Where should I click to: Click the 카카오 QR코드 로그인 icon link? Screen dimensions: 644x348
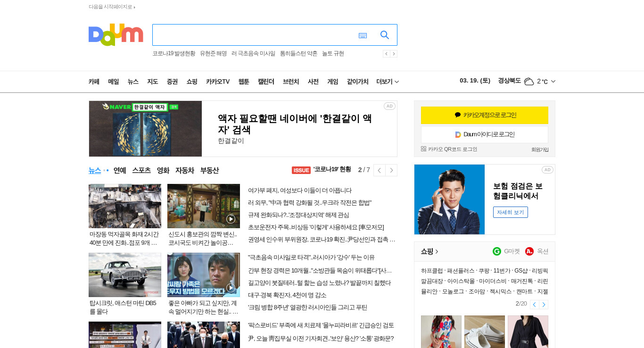(x=449, y=149)
